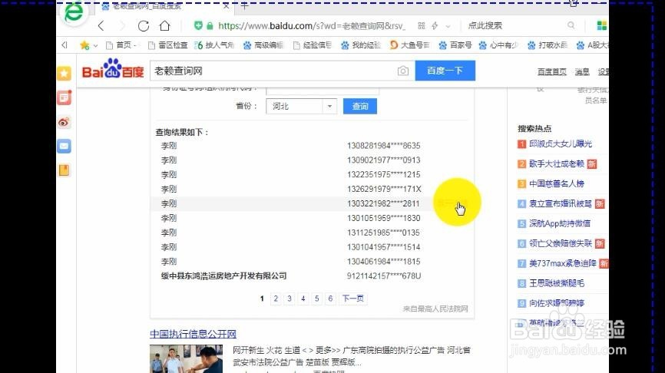Viewport: 665px width, 373px height.
Task: Click the 中国执行信息公开网 result thumbnail
Action: tap(186, 358)
